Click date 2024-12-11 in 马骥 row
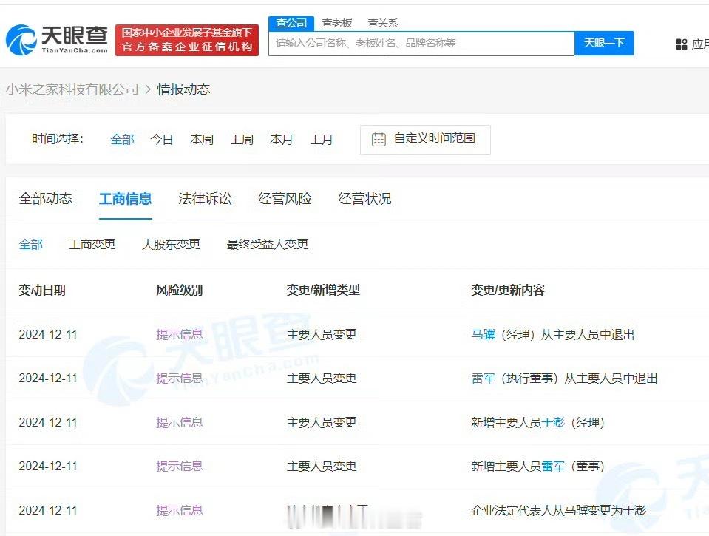 [x=48, y=334]
